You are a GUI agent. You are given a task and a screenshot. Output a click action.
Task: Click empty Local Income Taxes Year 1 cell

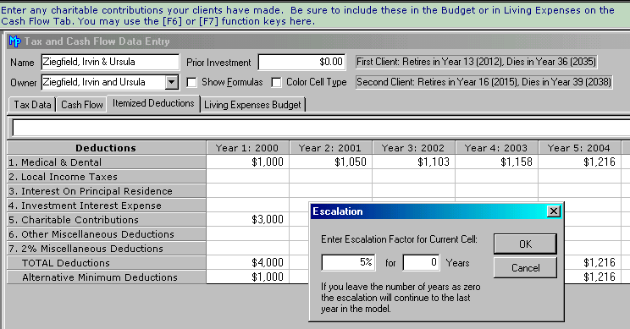pos(247,177)
